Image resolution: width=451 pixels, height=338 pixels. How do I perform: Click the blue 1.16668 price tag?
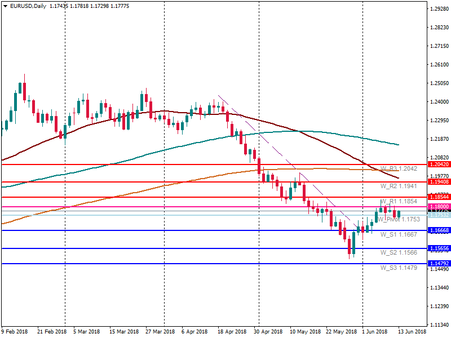click(438, 230)
